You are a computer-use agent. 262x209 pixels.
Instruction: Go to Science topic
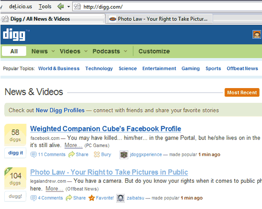tap(128, 69)
